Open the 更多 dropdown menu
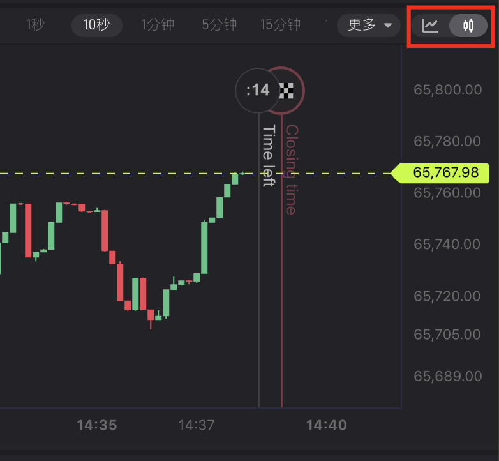 click(x=368, y=26)
